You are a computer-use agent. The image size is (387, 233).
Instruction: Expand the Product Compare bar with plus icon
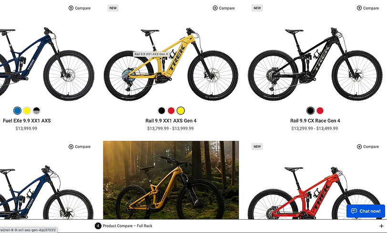(x=381, y=226)
